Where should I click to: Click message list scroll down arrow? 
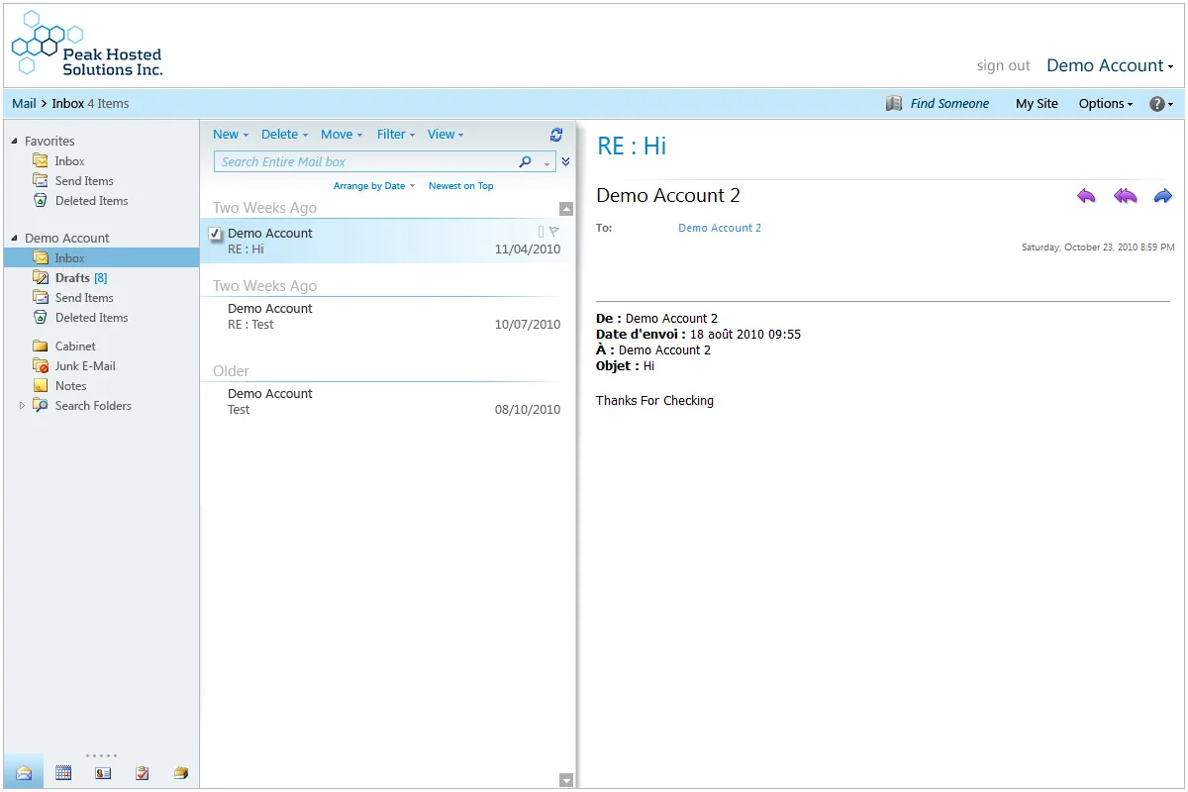566,780
